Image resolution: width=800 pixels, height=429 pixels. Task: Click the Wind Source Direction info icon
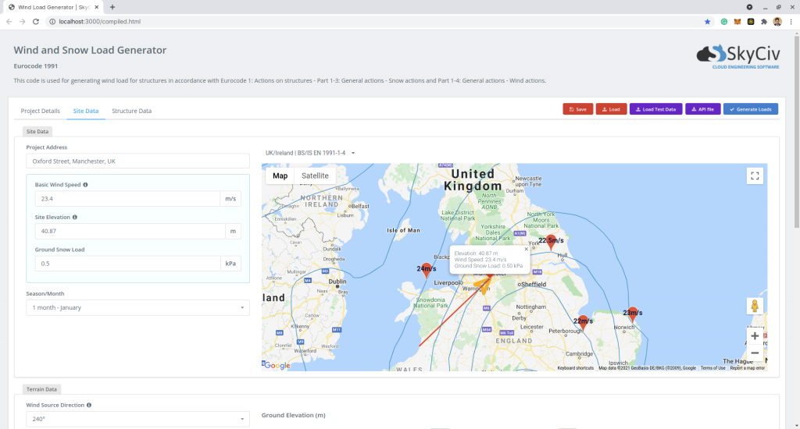point(89,406)
